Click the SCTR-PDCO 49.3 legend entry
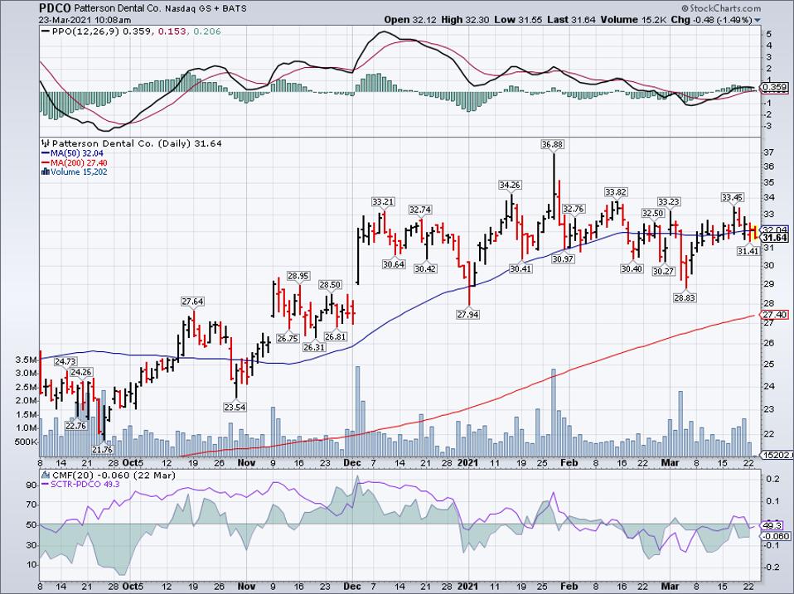This screenshot has width=794, height=594. (x=80, y=484)
